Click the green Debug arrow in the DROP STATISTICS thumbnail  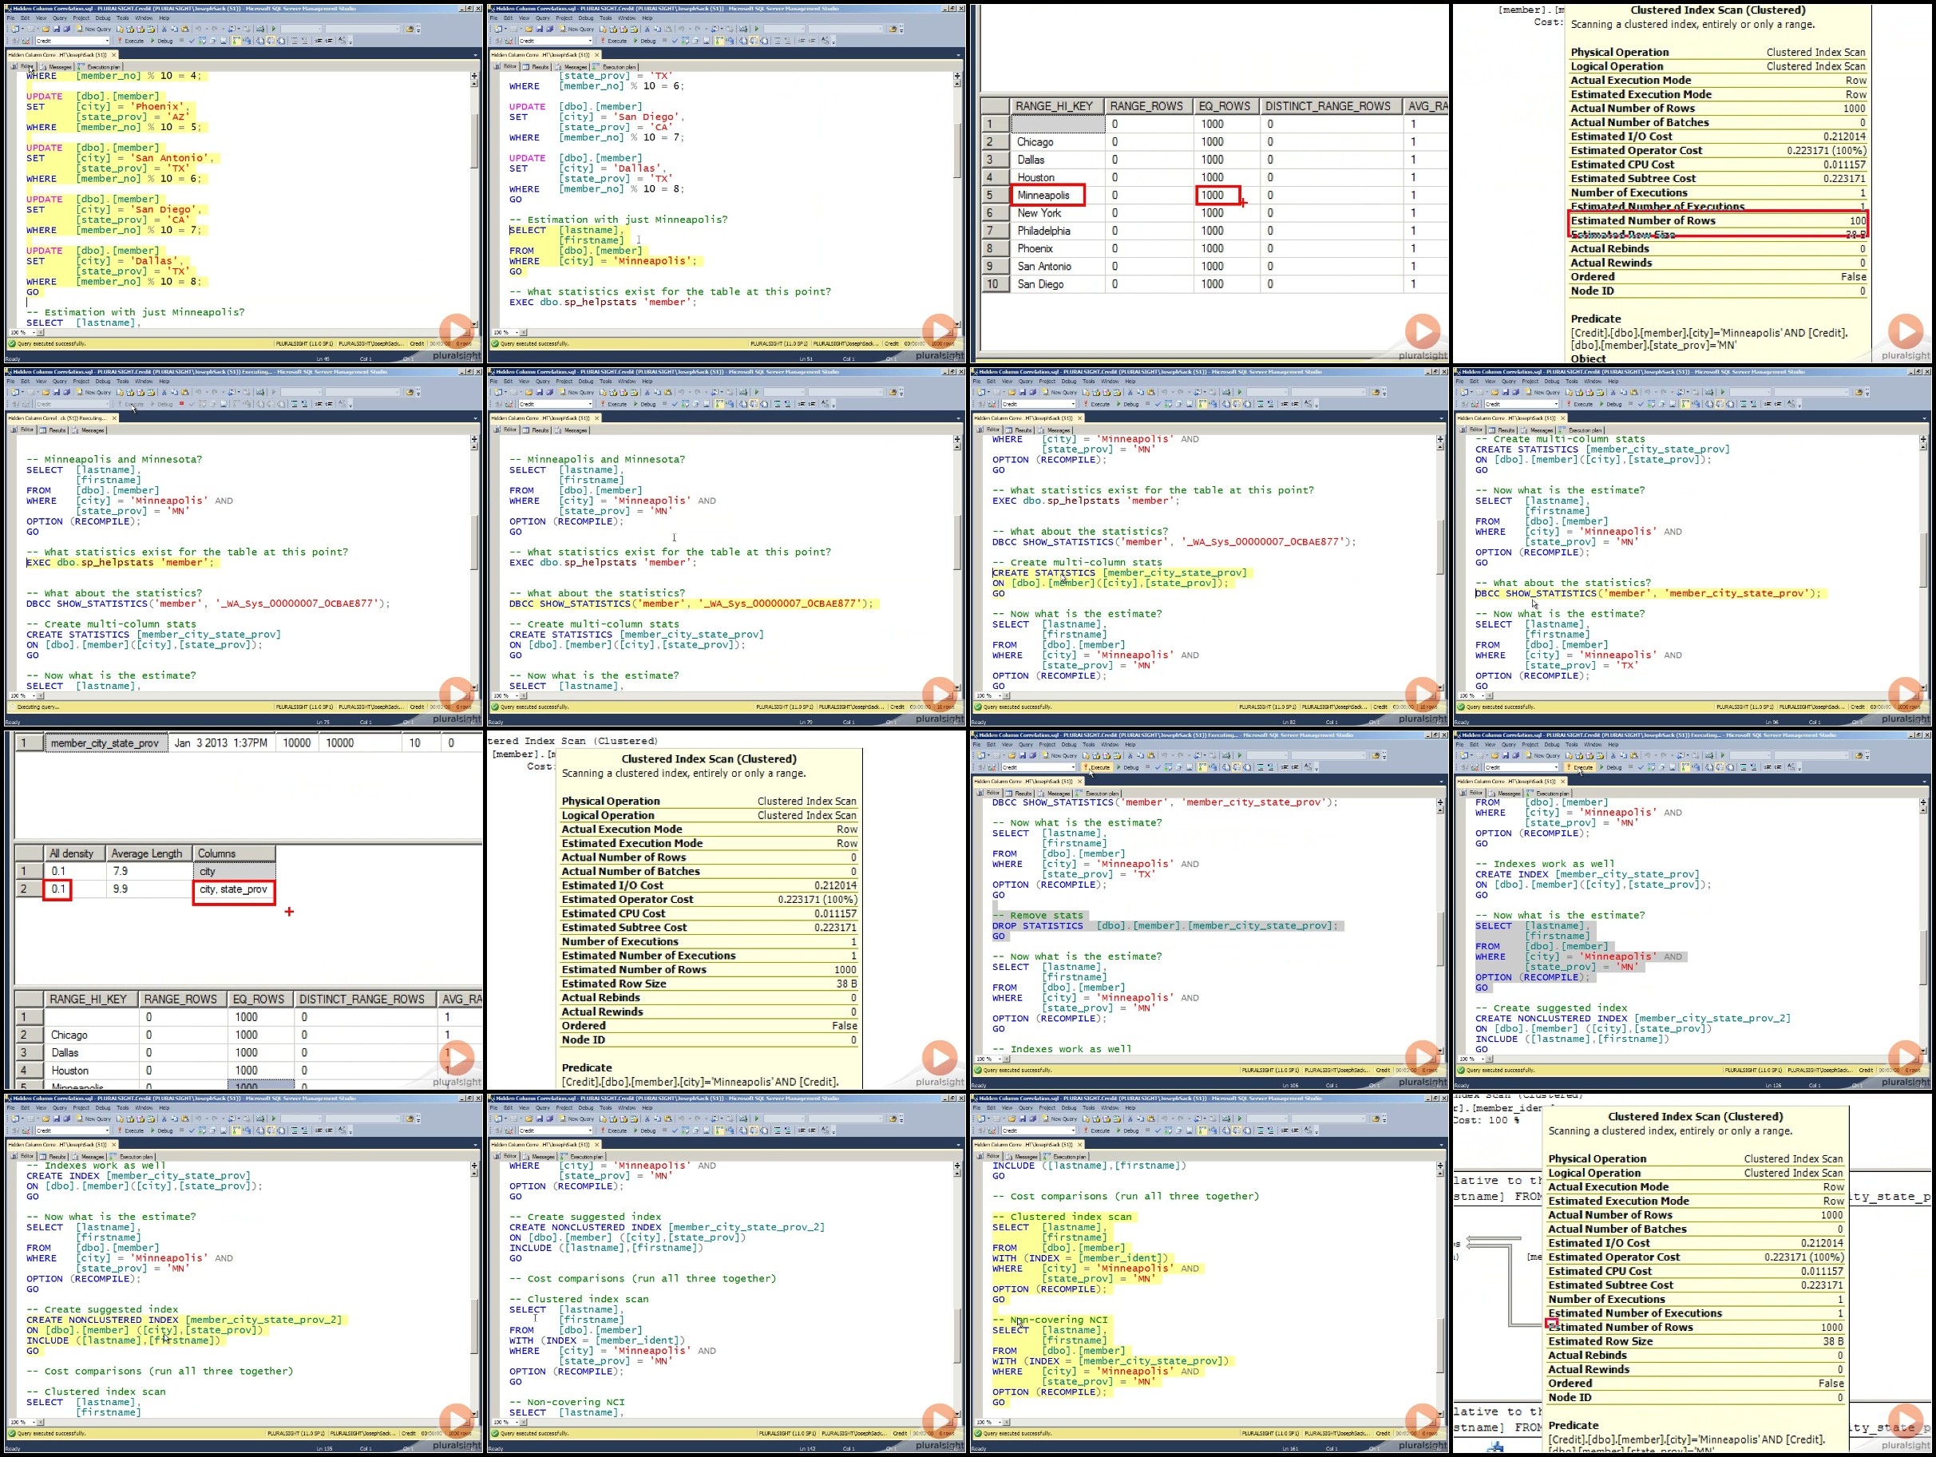[1118, 767]
